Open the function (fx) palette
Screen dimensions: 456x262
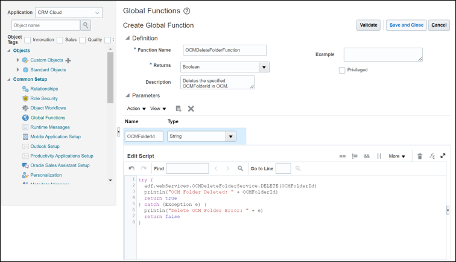pos(432,156)
